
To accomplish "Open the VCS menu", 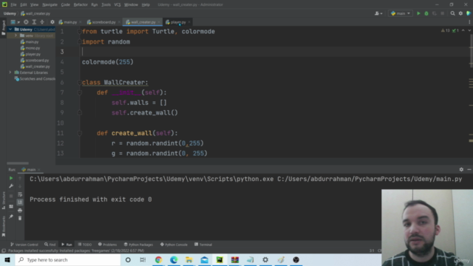I will (x=118, y=4).
